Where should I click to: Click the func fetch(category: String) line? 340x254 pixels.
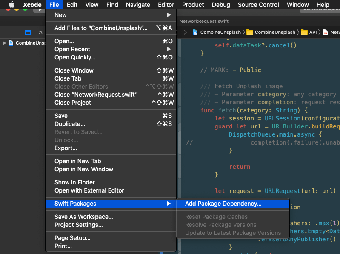[254, 110]
